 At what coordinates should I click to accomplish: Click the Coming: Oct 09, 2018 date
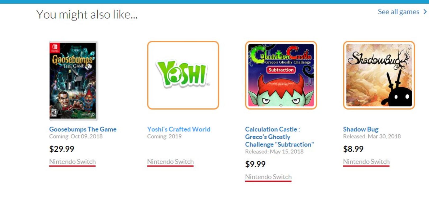[76, 136]
